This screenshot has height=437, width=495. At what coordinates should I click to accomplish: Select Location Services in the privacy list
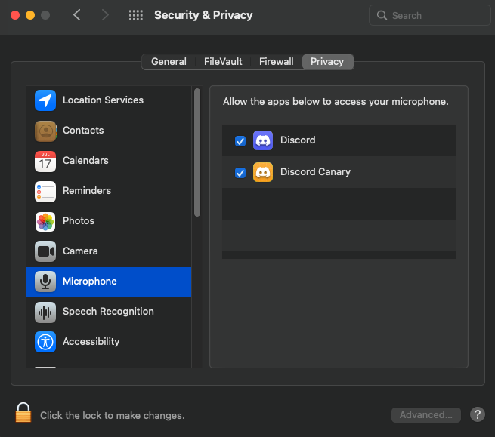(109, 100)
